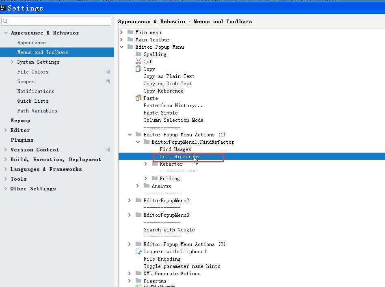Expand the EditorPopupMenu2 node
385x287 pixels.
(130, 201)
